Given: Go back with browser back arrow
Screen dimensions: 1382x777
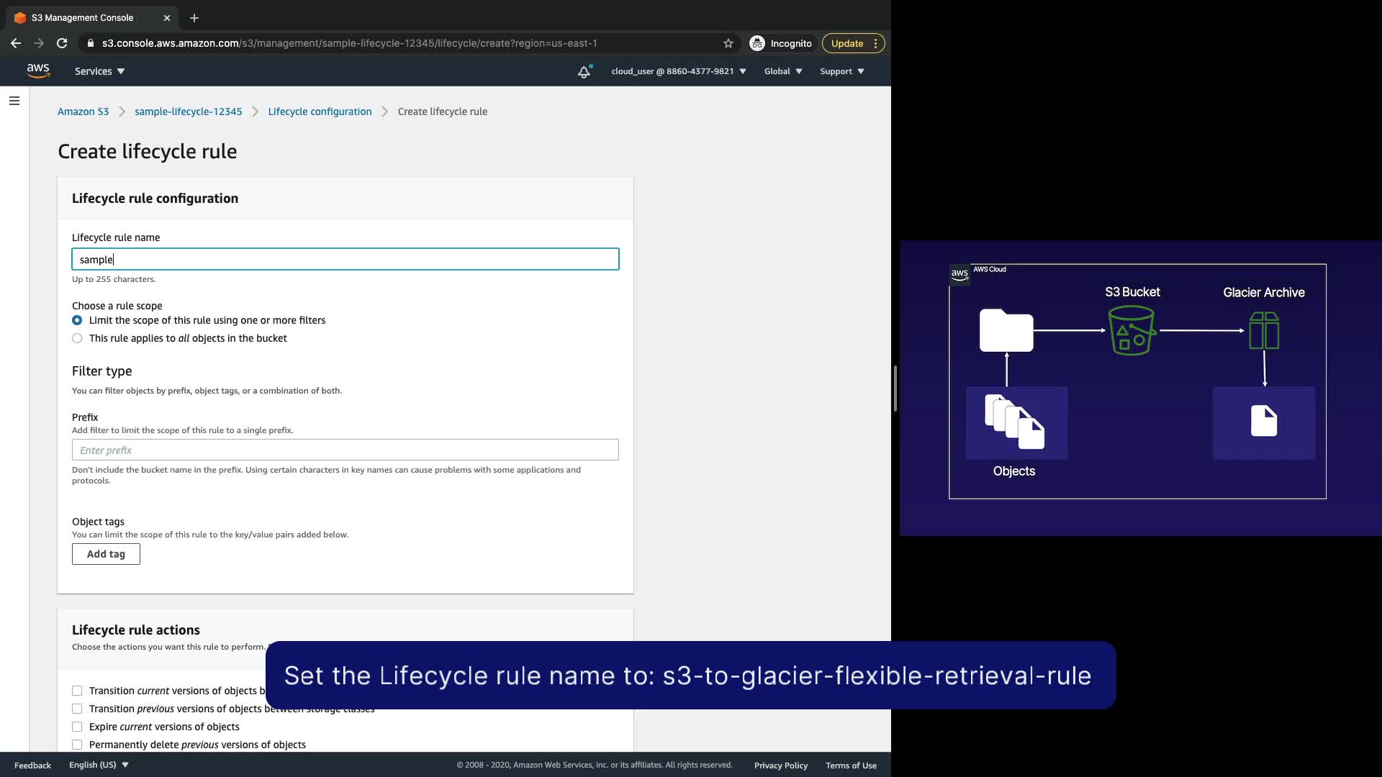Looking at the screenshot, I should tap(16, 43).
